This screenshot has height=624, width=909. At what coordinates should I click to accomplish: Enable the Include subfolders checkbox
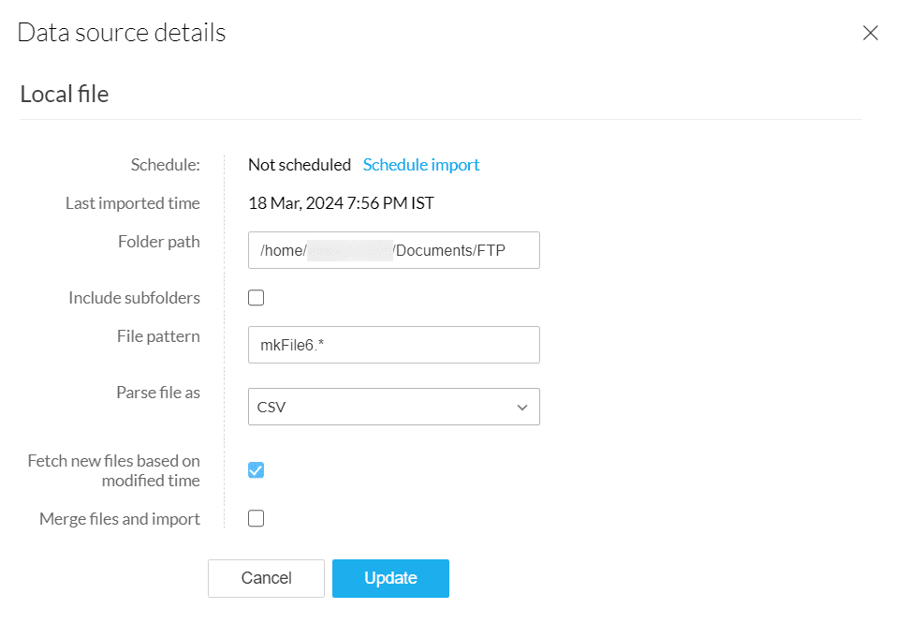point(257,298)
